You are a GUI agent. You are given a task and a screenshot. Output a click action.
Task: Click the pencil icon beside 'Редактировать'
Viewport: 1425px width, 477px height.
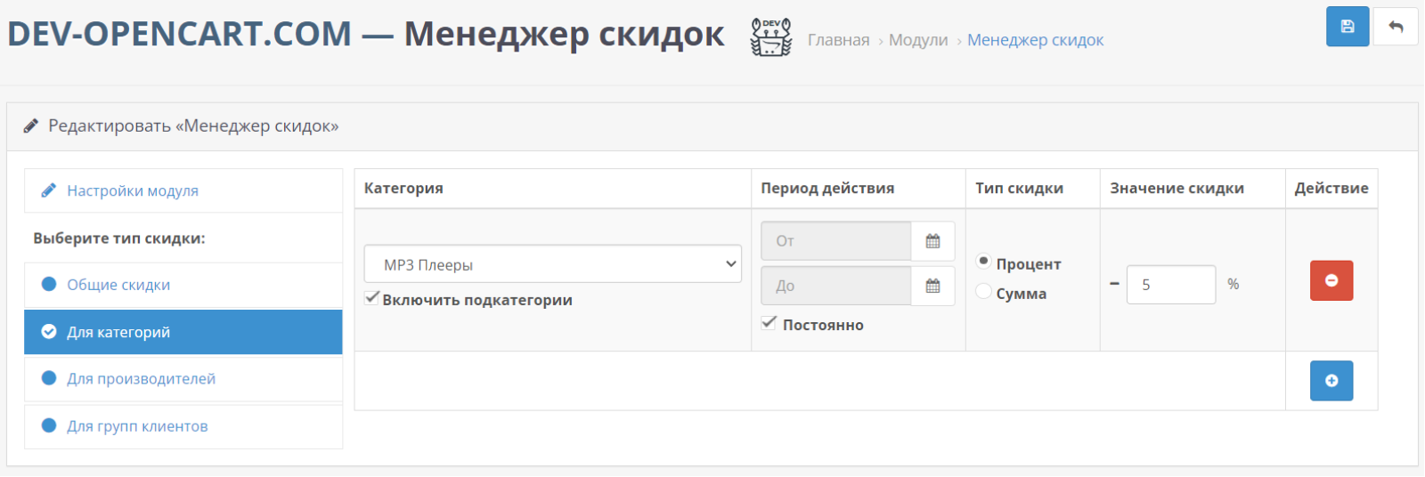[31, 126]
